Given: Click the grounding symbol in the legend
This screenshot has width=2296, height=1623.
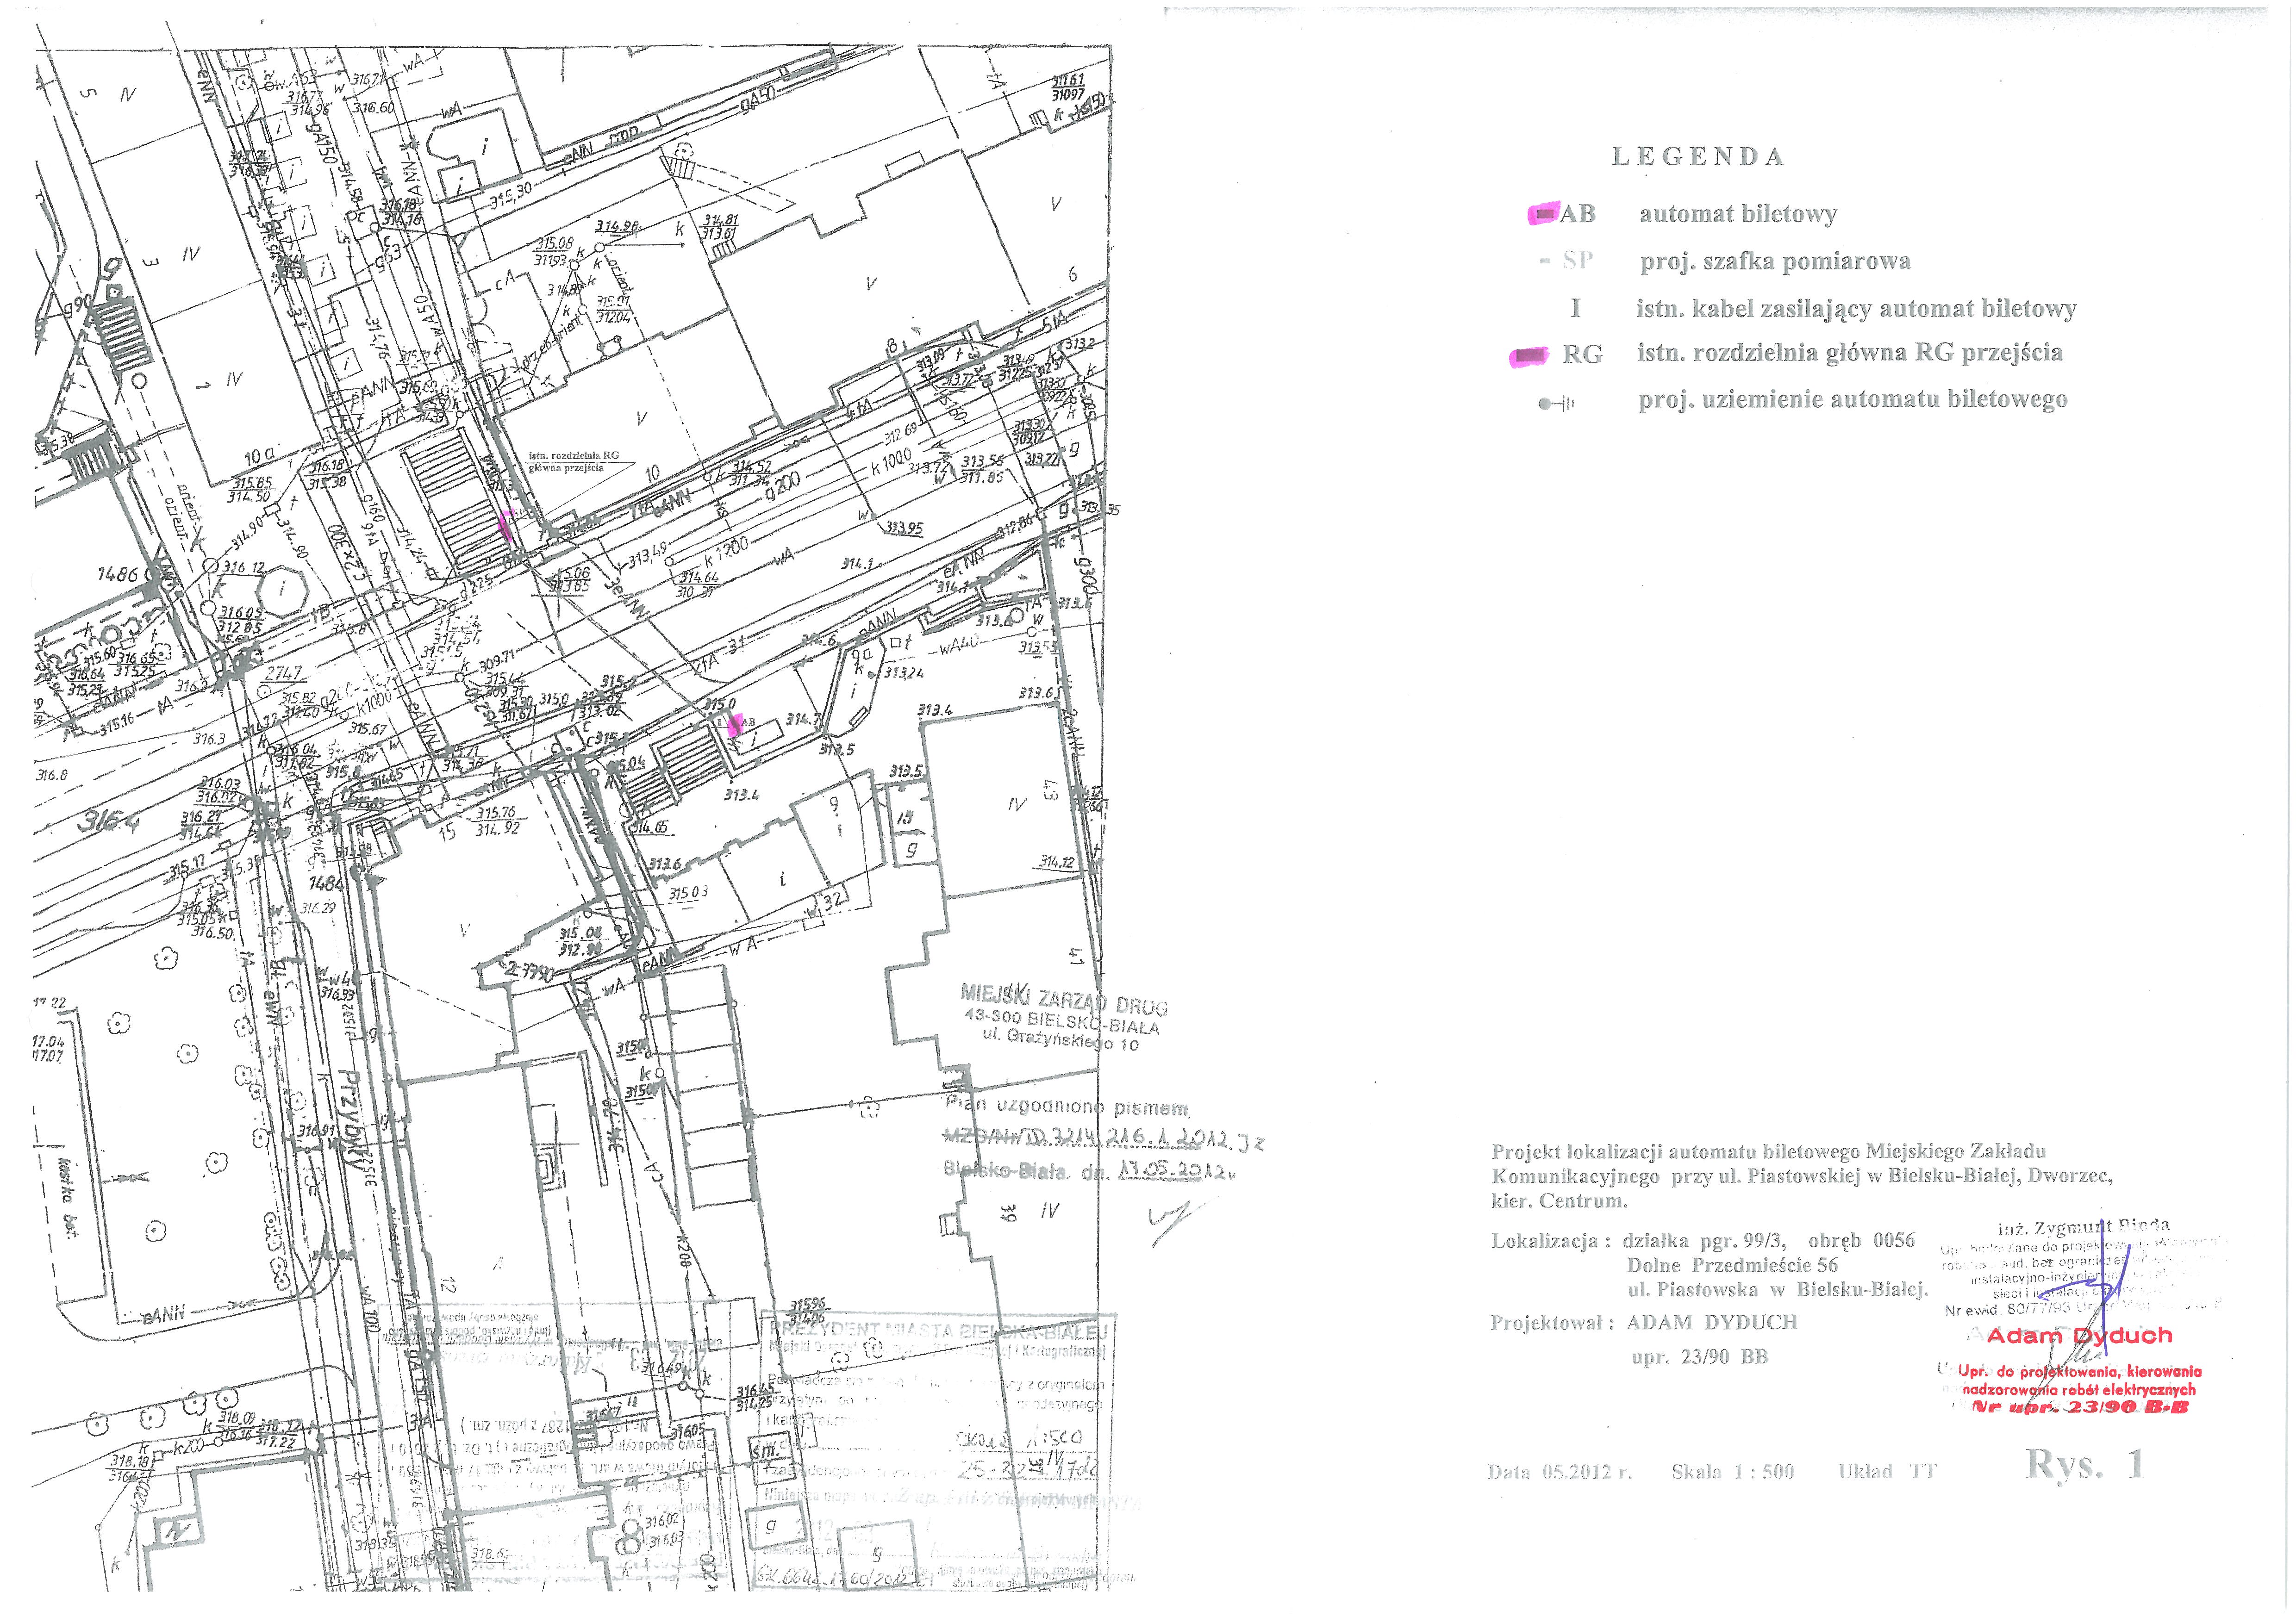Looking at the screenshot, I should click(x=1557, y=404).
